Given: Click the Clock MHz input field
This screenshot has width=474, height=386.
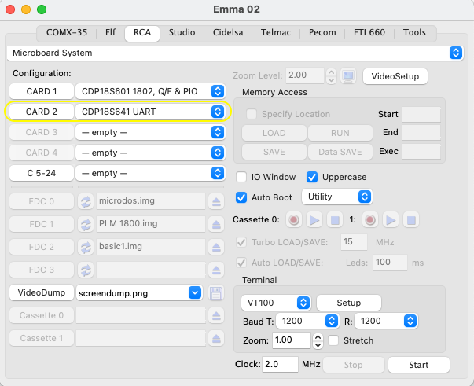Looking at the screenshot, I should click(280, 364).
